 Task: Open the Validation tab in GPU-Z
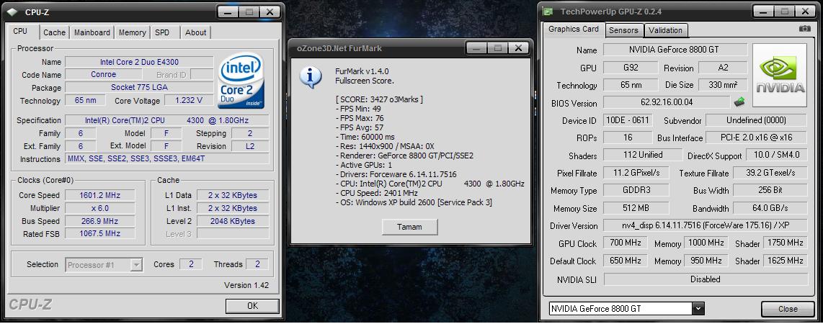pos(666,30)
